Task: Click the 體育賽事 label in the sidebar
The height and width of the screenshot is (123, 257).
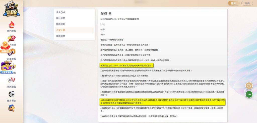Action: pos(12,101)
